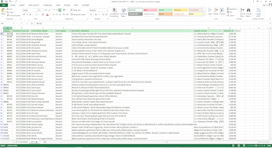The height and width of the screenshot is (148, 272).
Task: Open the FILE tab
Action: coord(4,5)
